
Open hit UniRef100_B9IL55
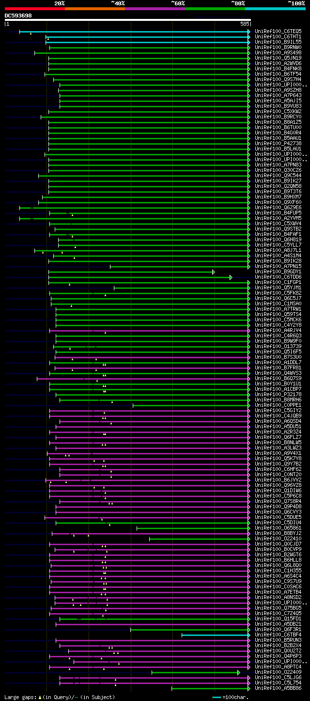click(278, 42)
